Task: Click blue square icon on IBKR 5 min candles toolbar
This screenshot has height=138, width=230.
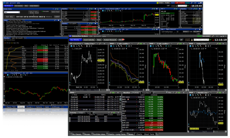Action: click(151, 46)
